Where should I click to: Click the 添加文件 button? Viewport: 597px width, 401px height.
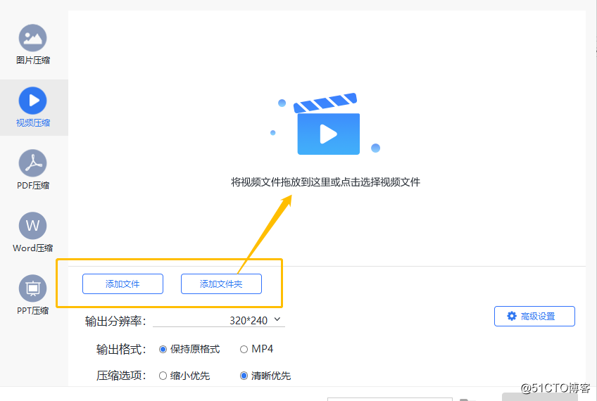122,284
